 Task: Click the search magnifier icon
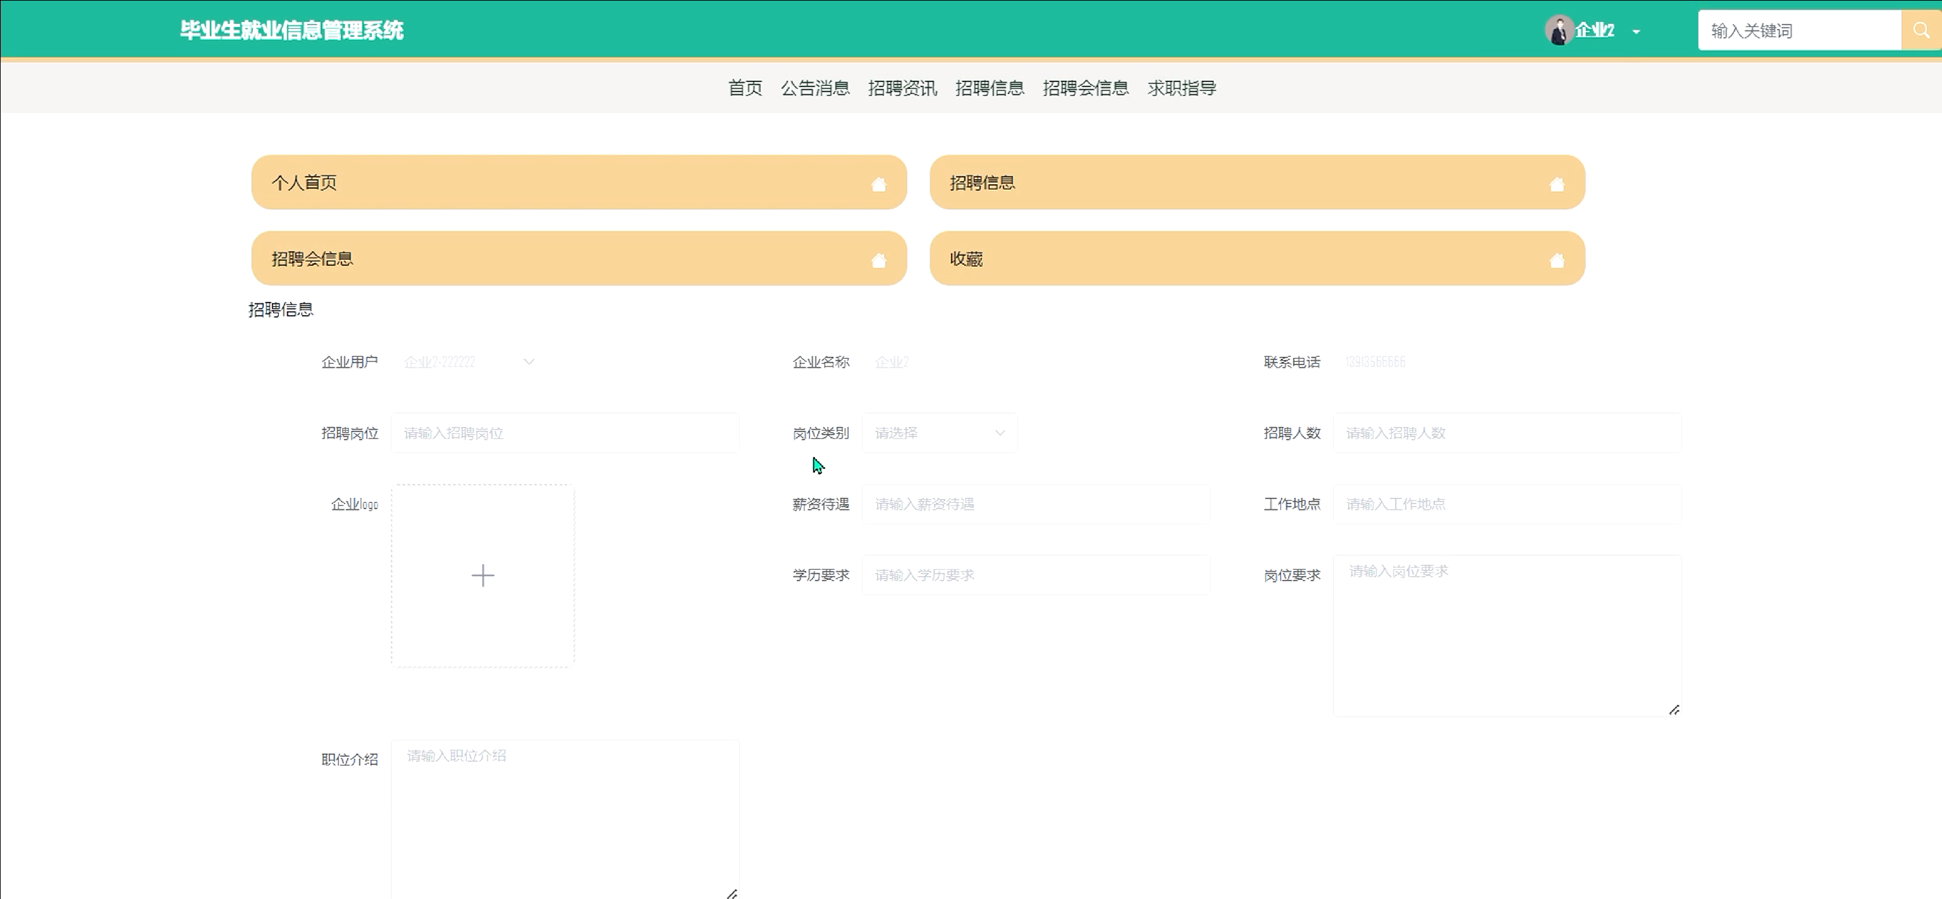coord(1921,30)
